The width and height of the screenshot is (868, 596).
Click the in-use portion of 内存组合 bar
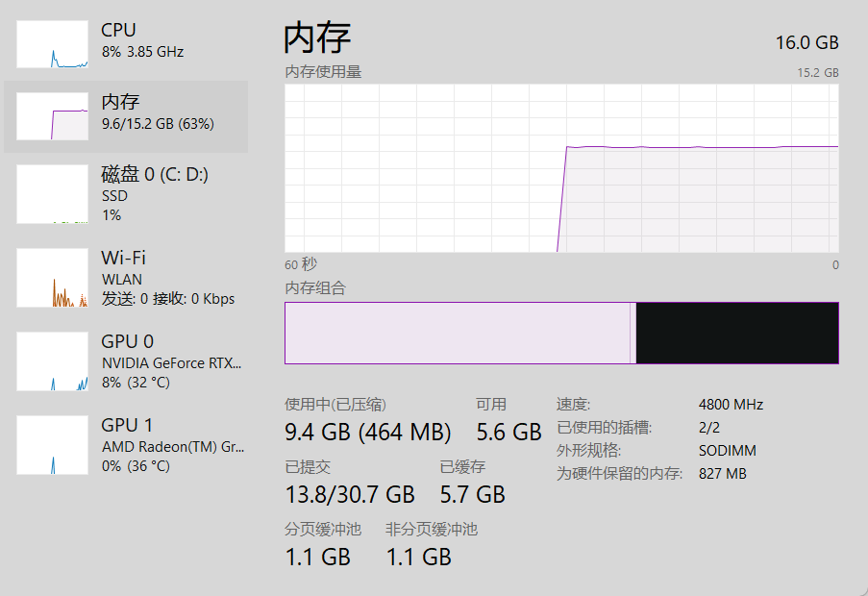point(457,334)
